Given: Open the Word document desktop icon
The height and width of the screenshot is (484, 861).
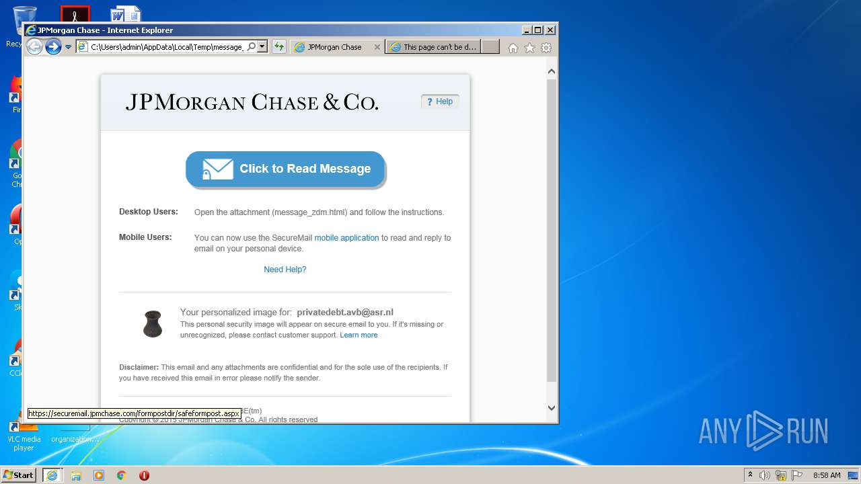Looking at the screenshot, I should pyautogui.click(x=126, y=13).
